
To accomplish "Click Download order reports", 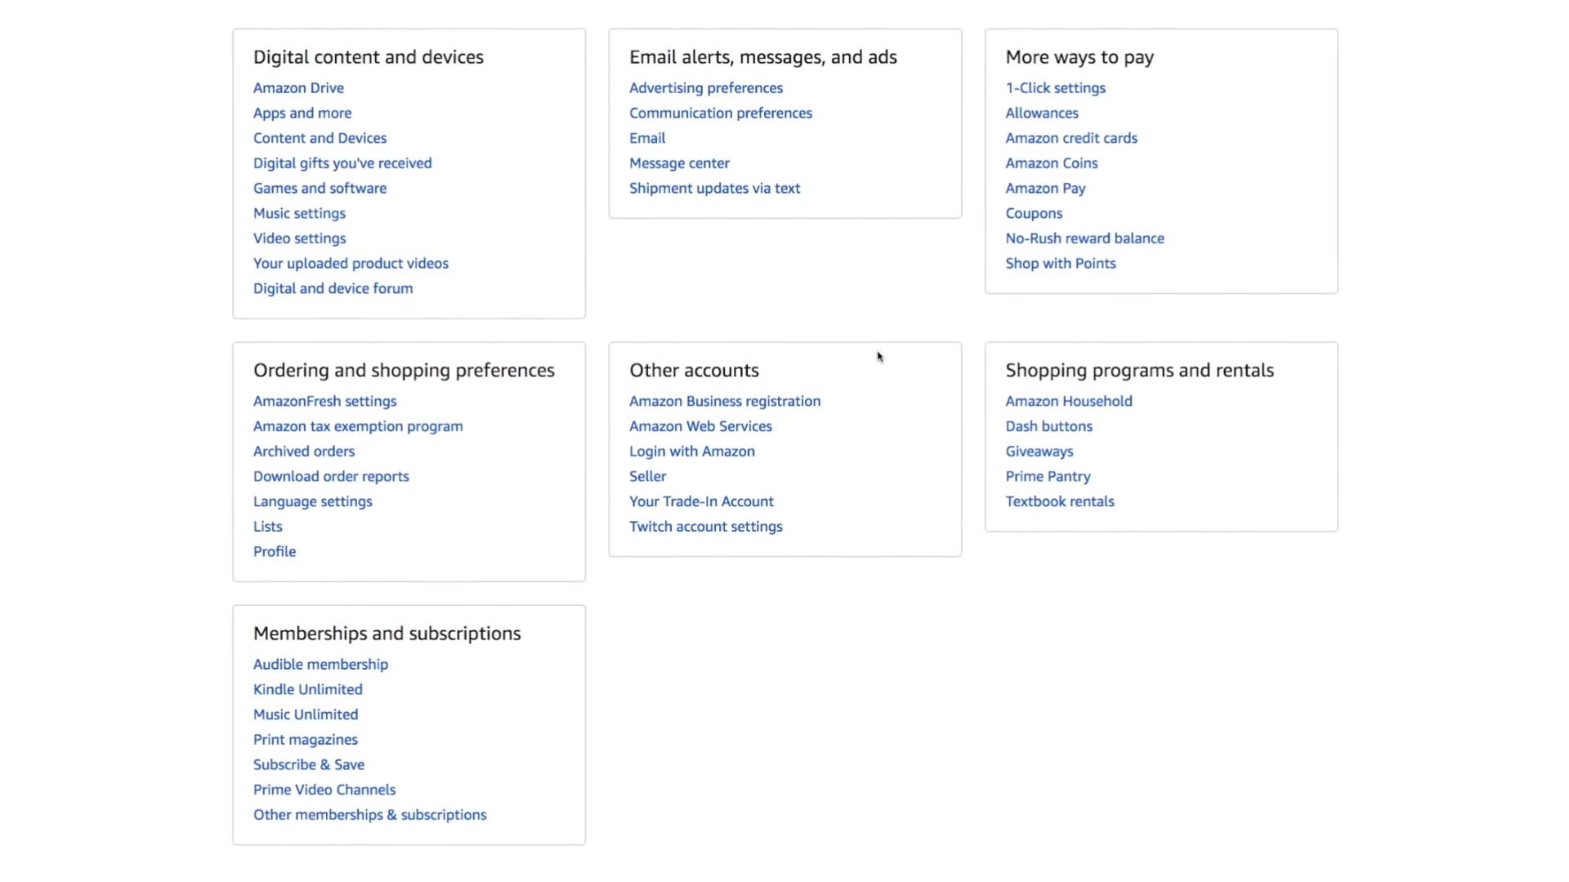I will [331, 477].
